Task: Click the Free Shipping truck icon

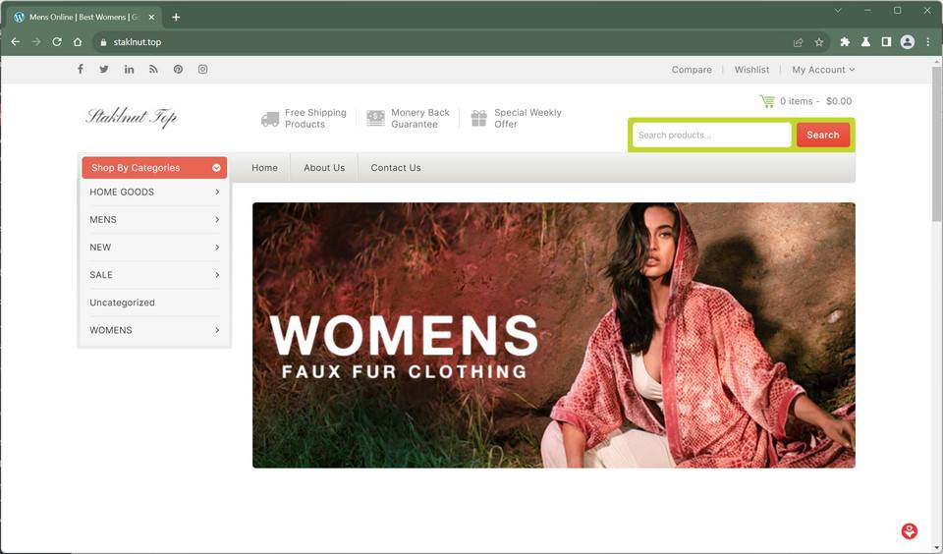Action: coord(270,119)
